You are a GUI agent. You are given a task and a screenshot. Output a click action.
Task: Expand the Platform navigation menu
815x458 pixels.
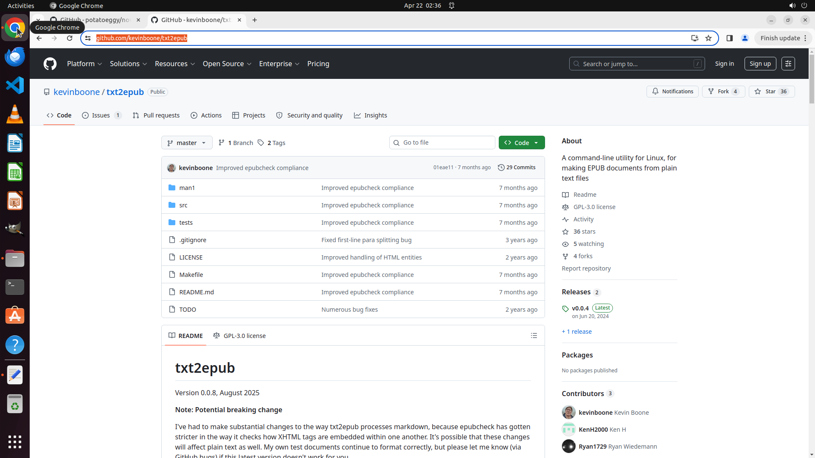coord(84,64)
